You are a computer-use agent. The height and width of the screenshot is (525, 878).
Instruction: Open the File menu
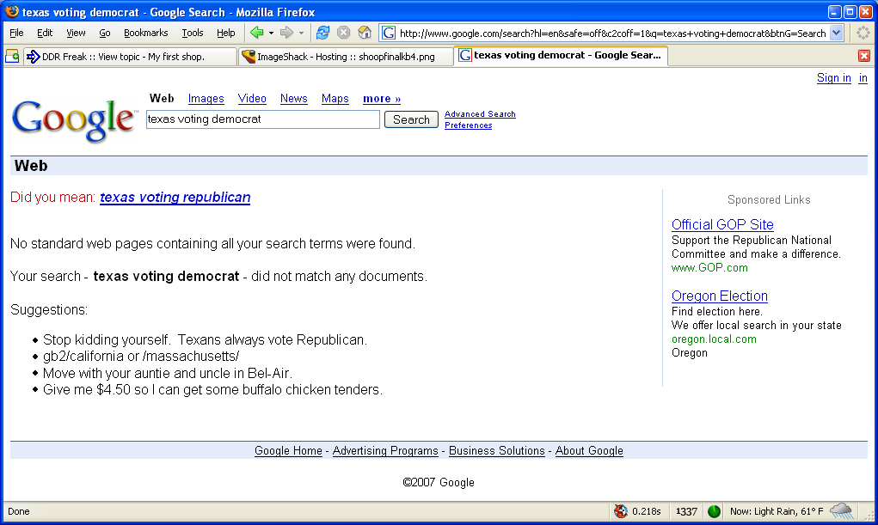point(16,33)
